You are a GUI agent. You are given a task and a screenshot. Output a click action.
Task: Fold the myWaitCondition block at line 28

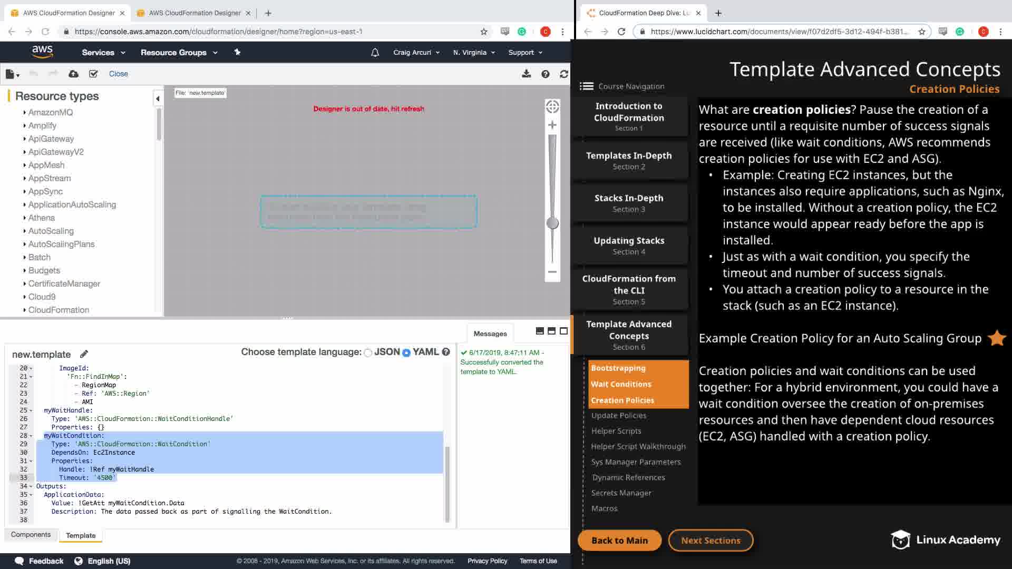[31, 436]
